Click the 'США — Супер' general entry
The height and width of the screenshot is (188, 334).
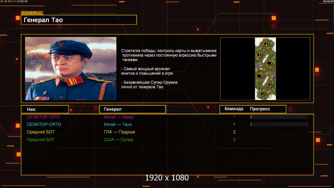point(118,140)
